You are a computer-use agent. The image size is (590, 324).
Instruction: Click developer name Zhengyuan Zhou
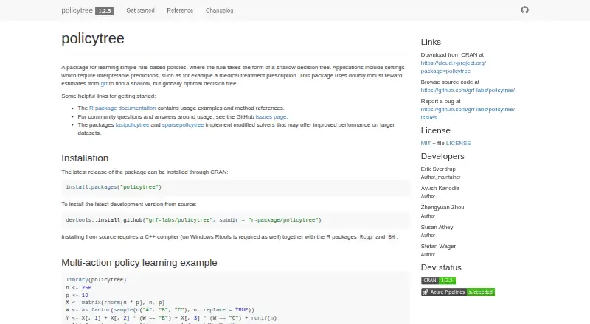tap(442, 208)
